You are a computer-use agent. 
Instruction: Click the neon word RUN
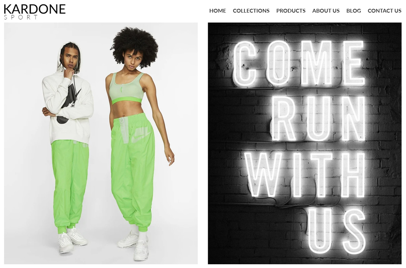(x=318, y=119)
